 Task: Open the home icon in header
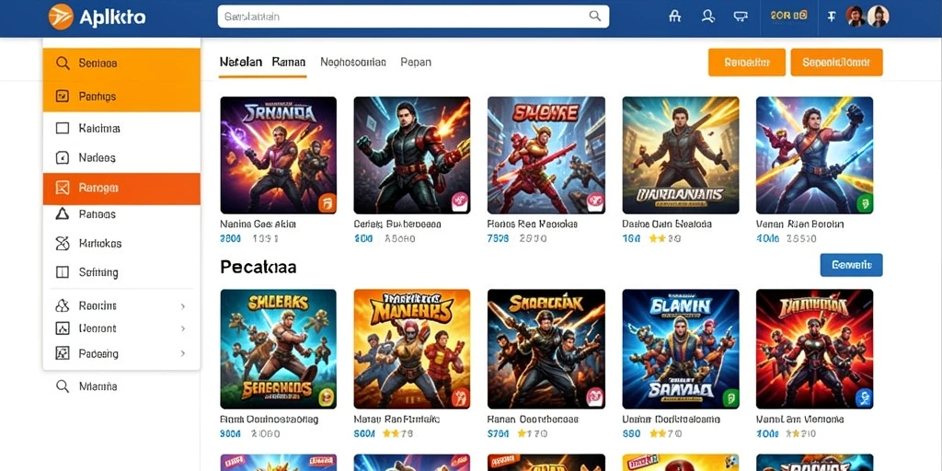pos(674,17)
